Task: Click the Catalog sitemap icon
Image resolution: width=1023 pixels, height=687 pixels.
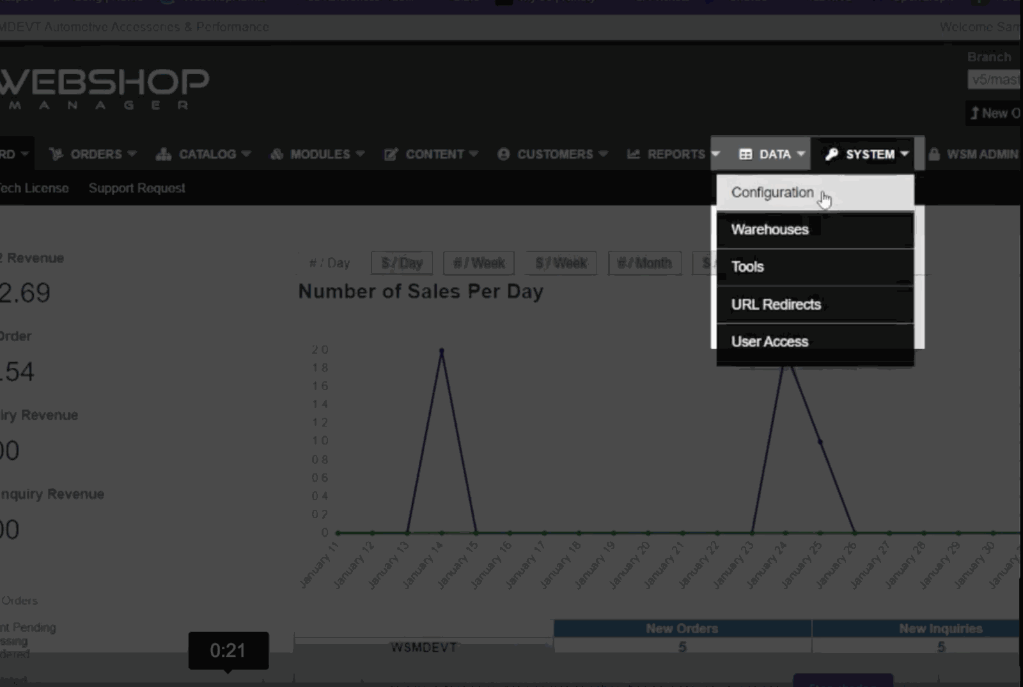Action: (x=164, y=154)
